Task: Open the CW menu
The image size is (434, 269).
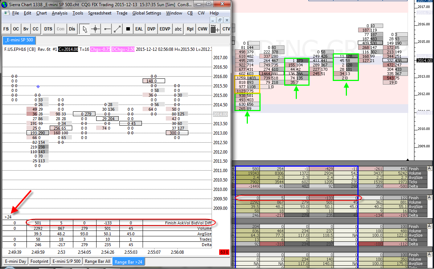Action: 201,13
